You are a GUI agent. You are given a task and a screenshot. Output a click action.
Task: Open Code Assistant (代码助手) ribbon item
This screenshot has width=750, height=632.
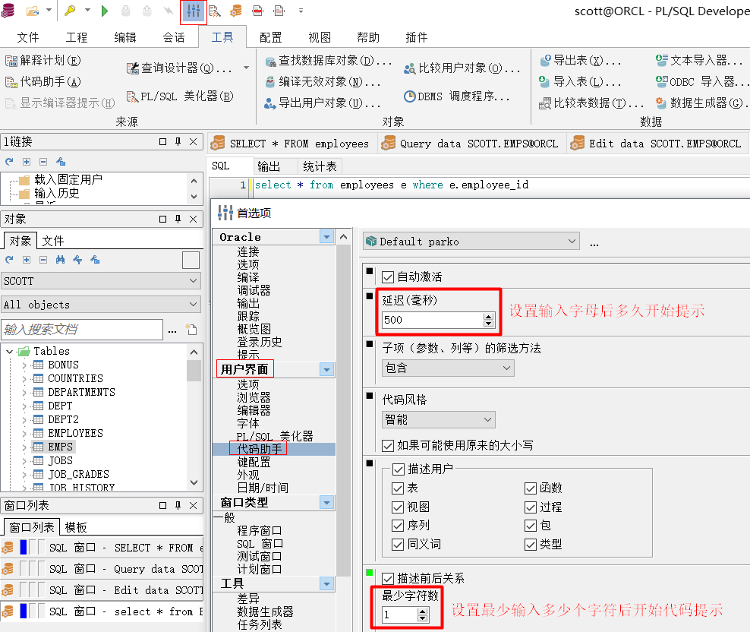43,82
